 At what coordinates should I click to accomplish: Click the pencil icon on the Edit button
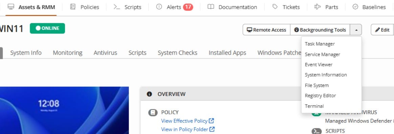pyautogui.click(x=377, y=30)
